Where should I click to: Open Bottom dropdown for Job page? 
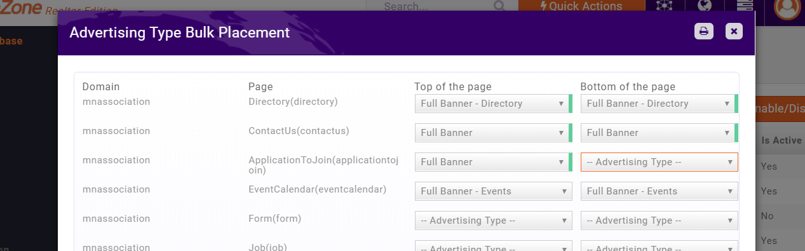(x=659, y=246)
